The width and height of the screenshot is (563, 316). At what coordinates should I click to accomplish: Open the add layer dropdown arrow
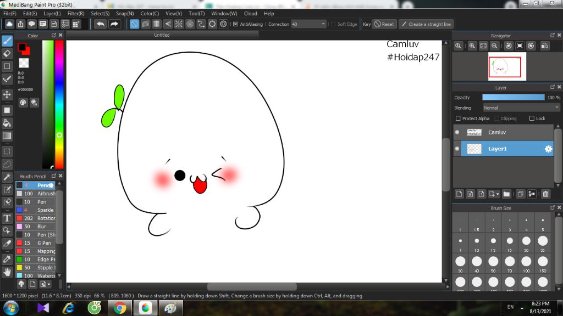[498, 194]
